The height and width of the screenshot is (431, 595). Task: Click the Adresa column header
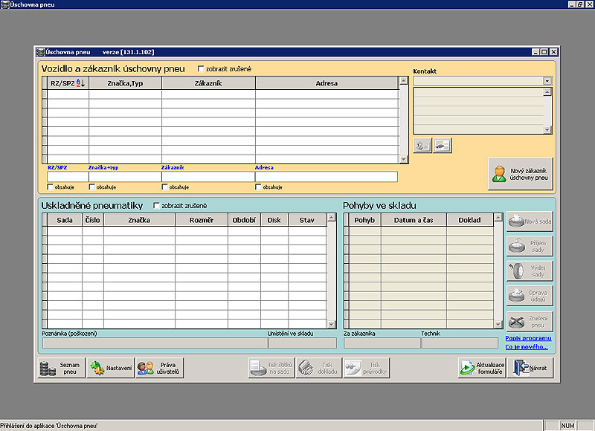(327, 83)
